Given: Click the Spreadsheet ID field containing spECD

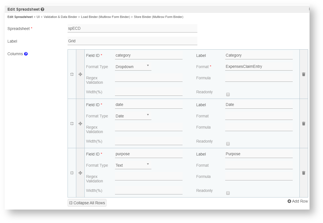Looking at the screenshot, I should (x=132, y=28).
